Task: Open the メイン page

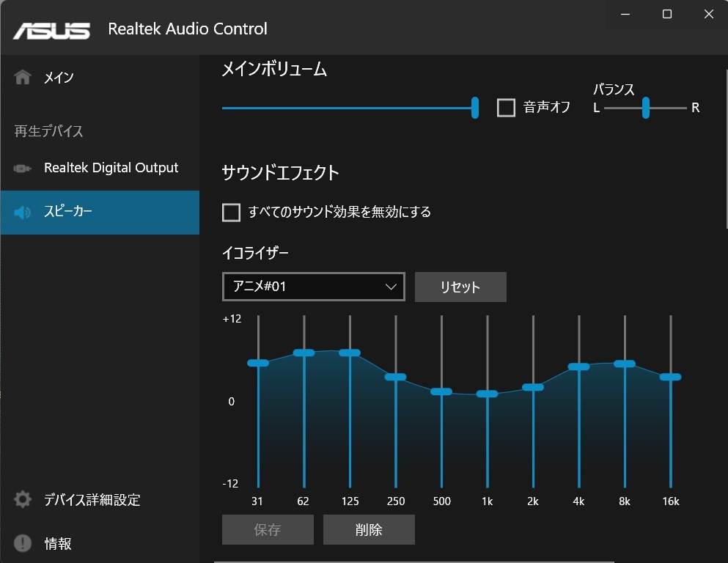Action: click(x=100, y=77)
